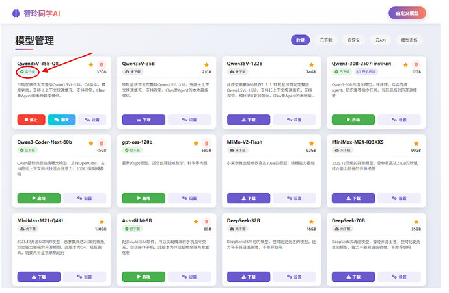
Task: Click the 未下载 status badge on DeepSeek-70B
Action: [342, 229]
